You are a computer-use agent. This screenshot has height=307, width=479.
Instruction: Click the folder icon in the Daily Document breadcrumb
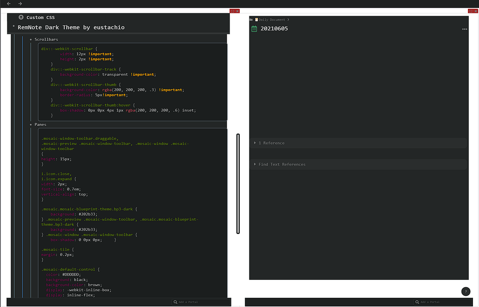coord(251,19)
